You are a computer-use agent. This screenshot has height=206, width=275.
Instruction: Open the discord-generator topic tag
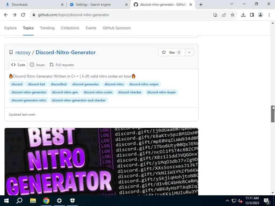[x=86, y=84]
